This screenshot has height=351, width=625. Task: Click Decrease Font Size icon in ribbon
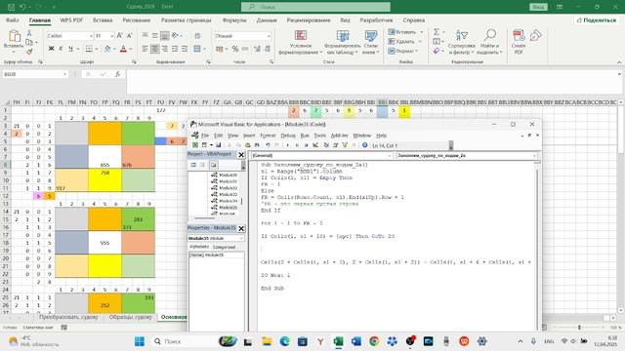[130, 36]
